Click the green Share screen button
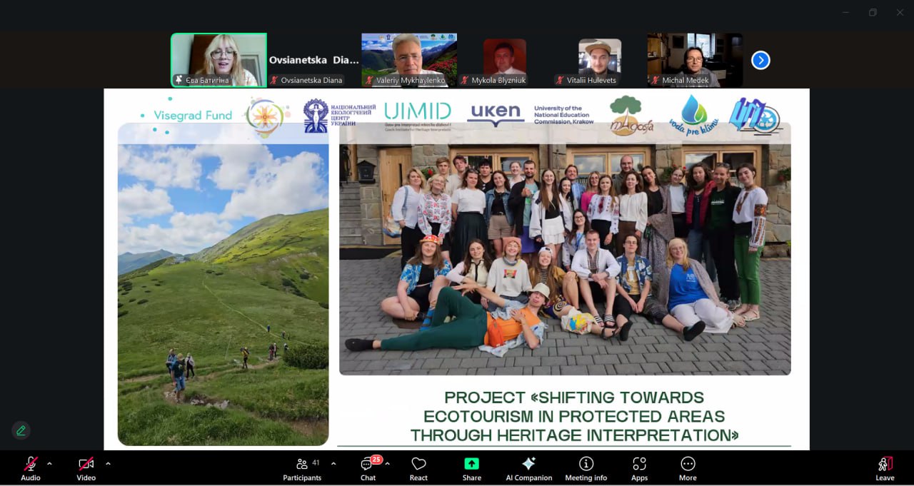This screenshot has height=486, width=914. [x=471, y=467]
